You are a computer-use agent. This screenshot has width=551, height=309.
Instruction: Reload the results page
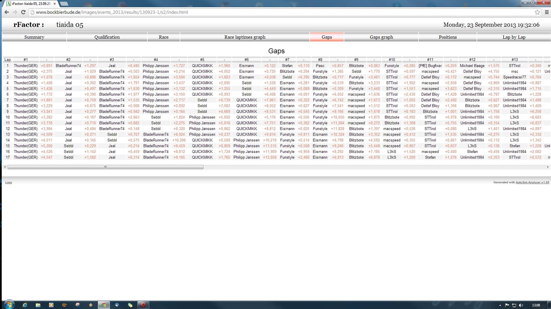click(23, 12)
